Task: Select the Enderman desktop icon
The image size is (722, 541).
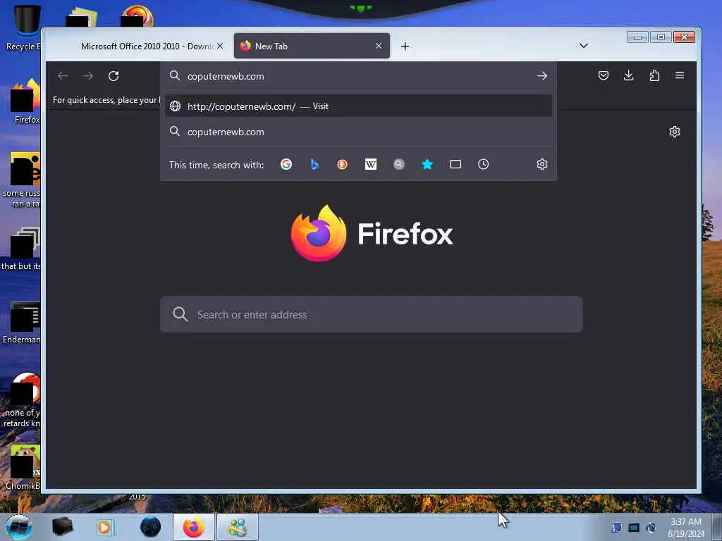Action: tap(22, 323)
